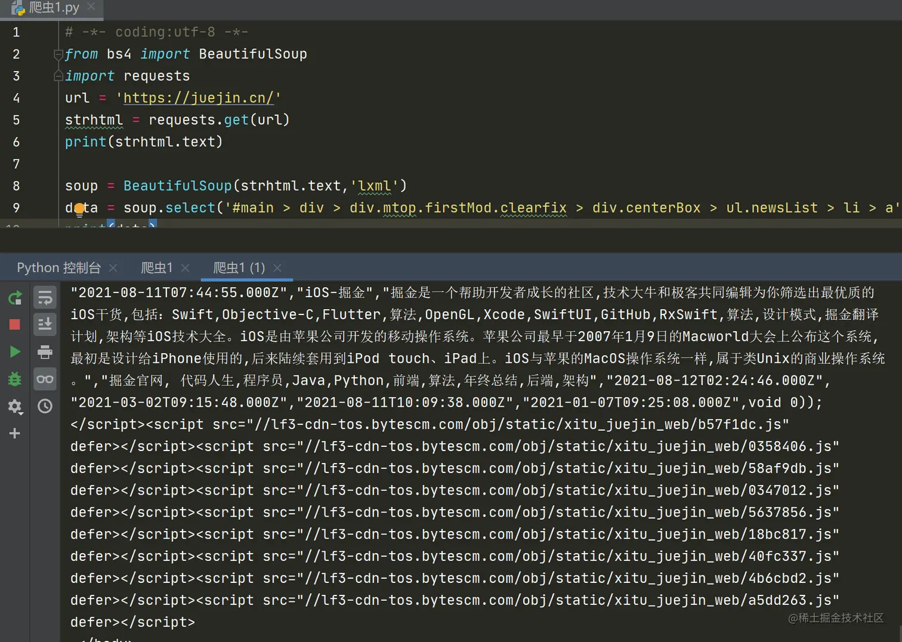Click the 'lxml' string on line 8

point(375,186)
